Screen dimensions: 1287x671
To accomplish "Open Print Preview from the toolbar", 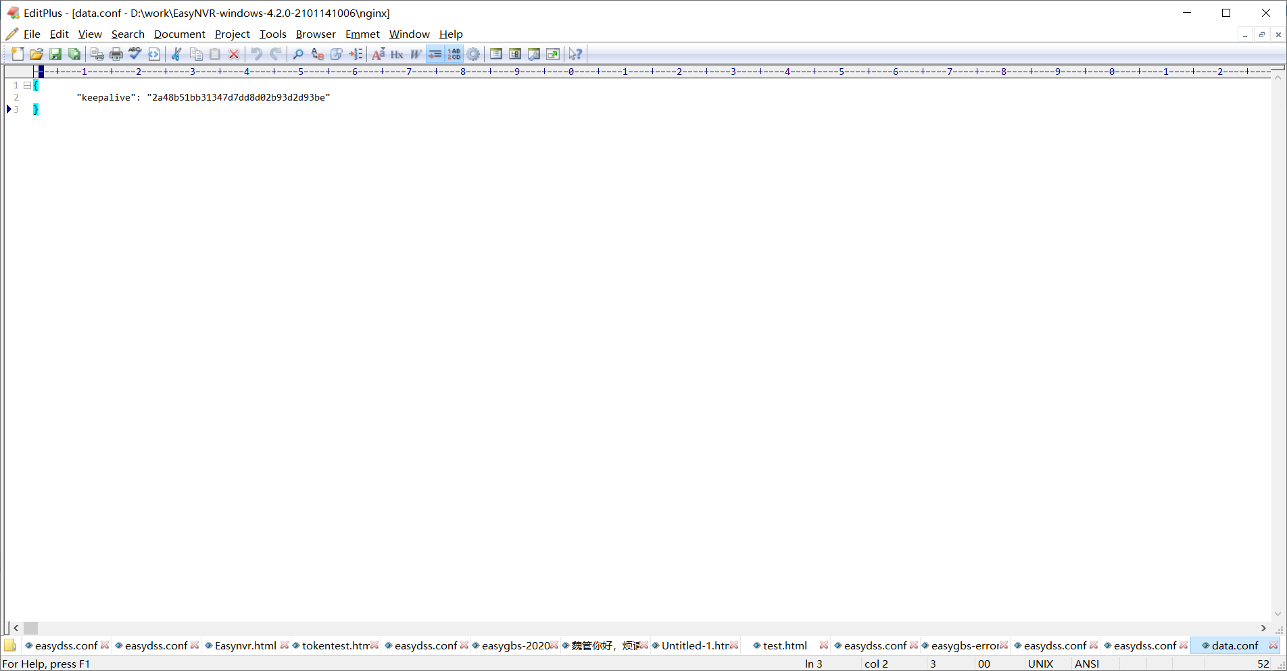I will coord(97,54).
